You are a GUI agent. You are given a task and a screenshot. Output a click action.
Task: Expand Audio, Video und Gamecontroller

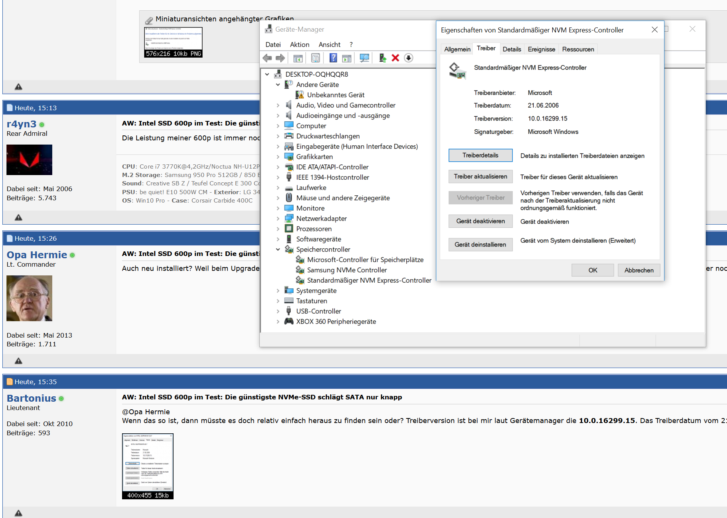[x=278, y=105]
